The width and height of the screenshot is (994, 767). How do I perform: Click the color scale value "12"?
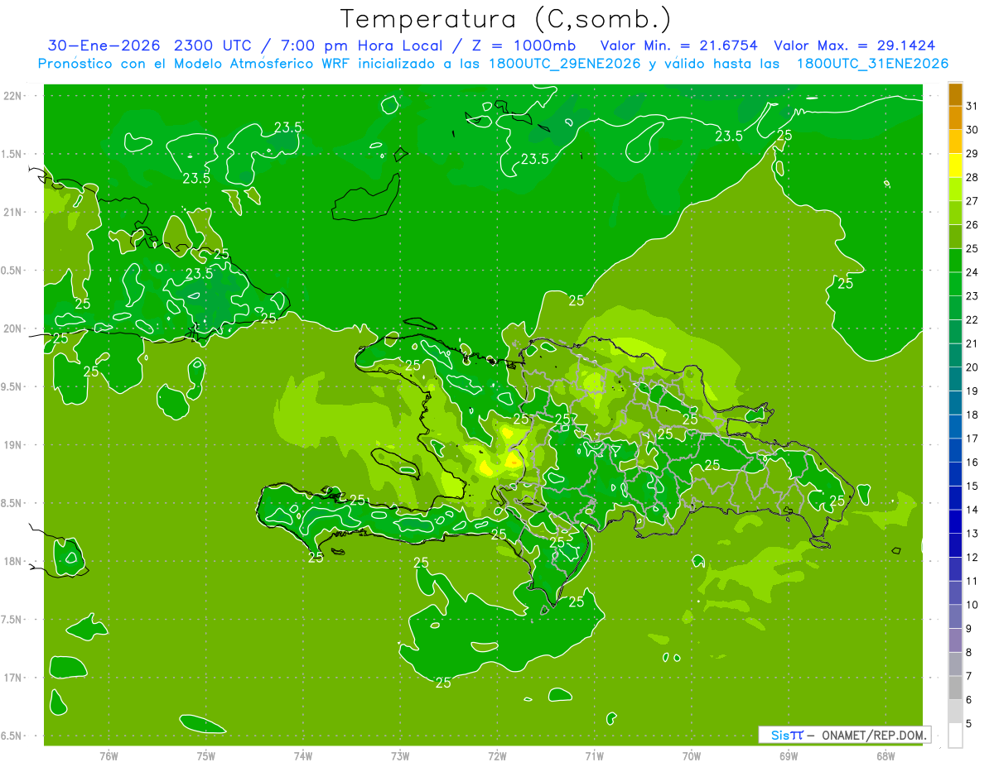[x=972, y=557]
